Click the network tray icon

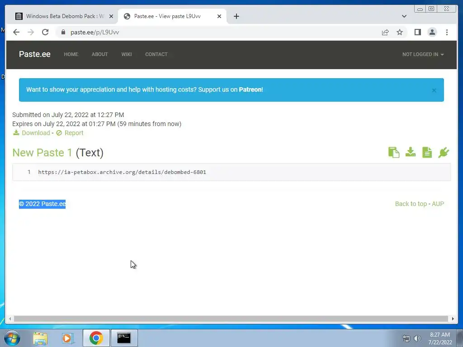click(x=406, y=338)
